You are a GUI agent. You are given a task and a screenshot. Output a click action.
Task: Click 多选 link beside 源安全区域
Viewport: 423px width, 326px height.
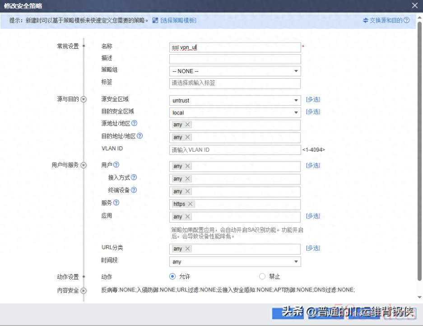[313, 99]
